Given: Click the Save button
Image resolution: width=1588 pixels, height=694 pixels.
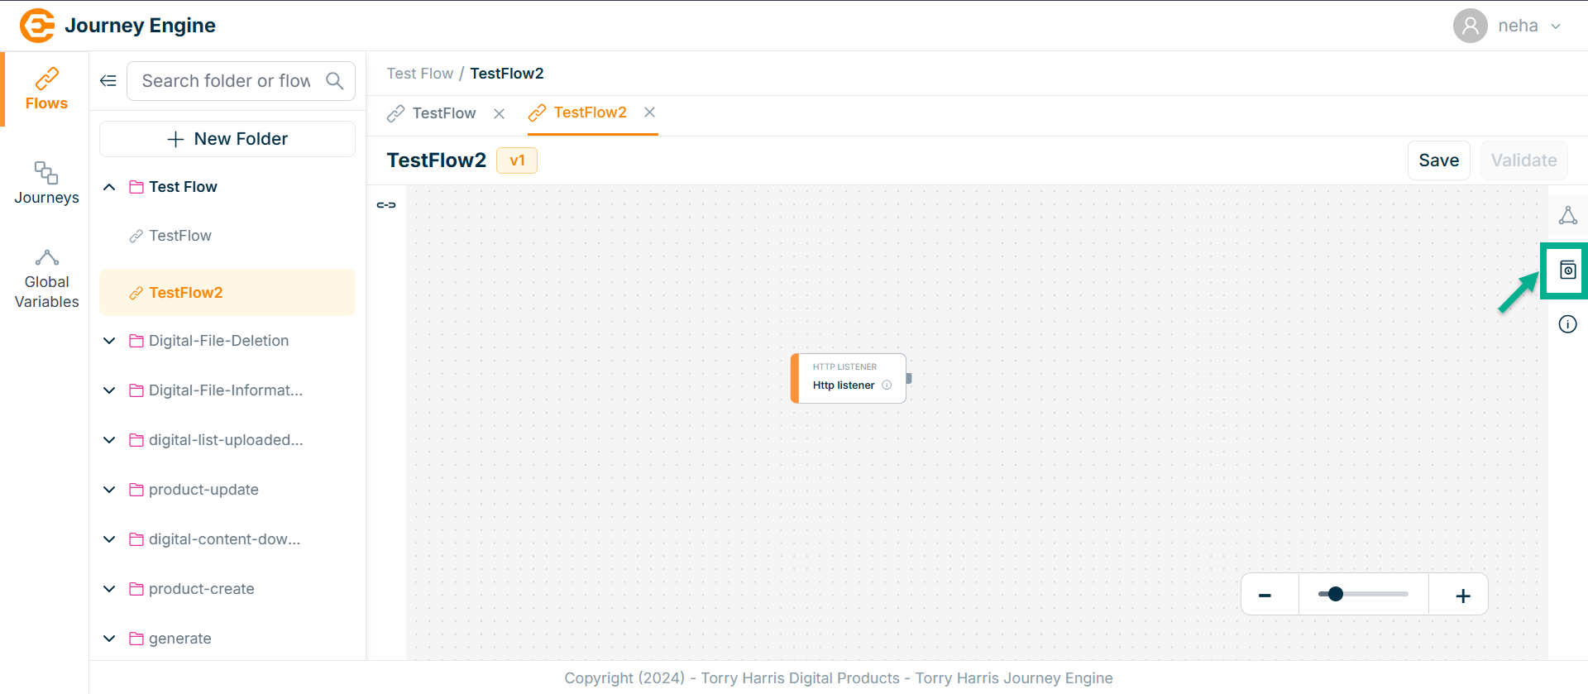Looking at the screenshot, I should 1438,160.
